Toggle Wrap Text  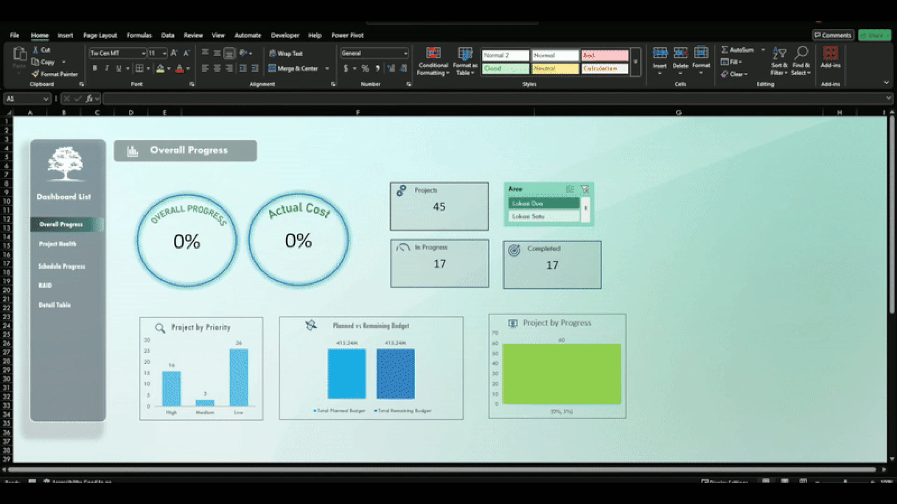click(286, 54)
